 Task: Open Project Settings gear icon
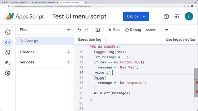click(8, 73)
